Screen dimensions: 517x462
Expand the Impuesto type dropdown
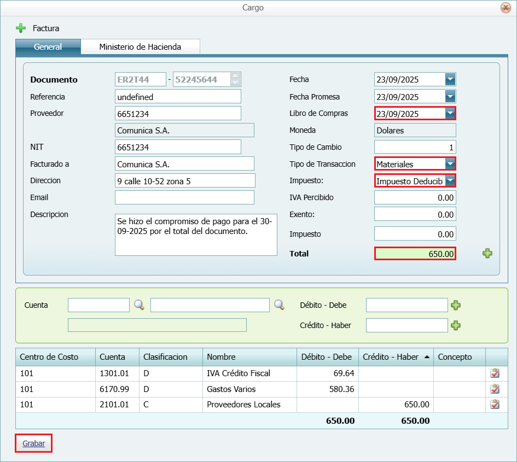click(x=450, y=180)
